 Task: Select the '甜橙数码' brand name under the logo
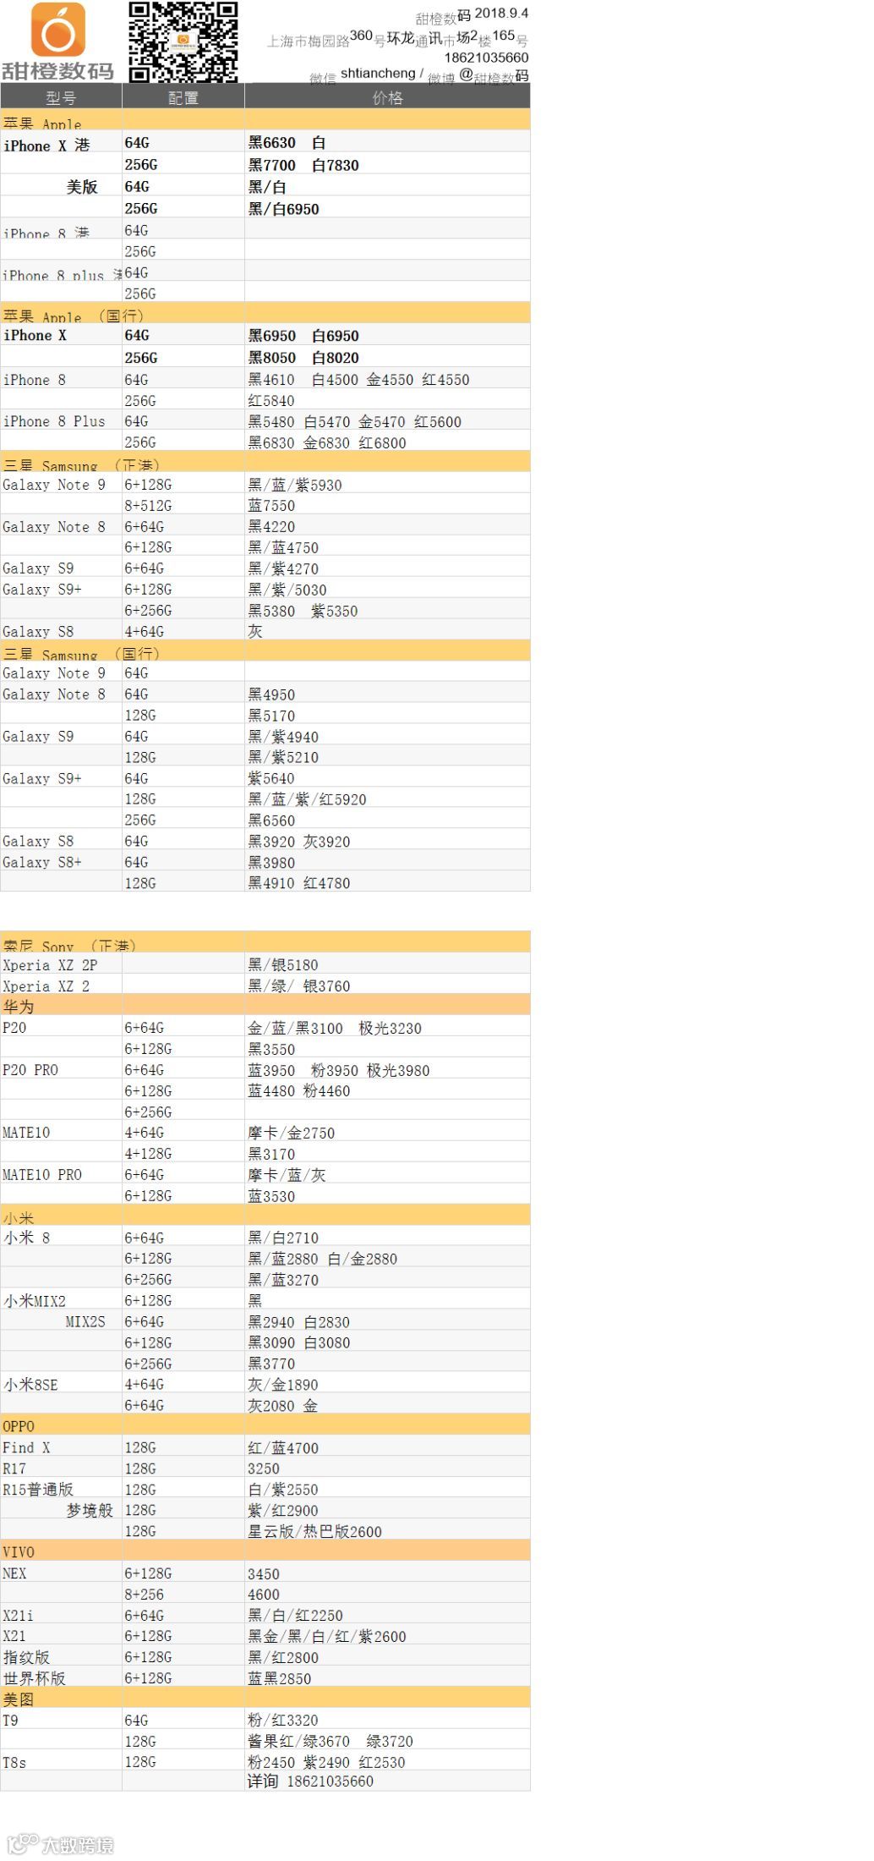coord(57,71)
